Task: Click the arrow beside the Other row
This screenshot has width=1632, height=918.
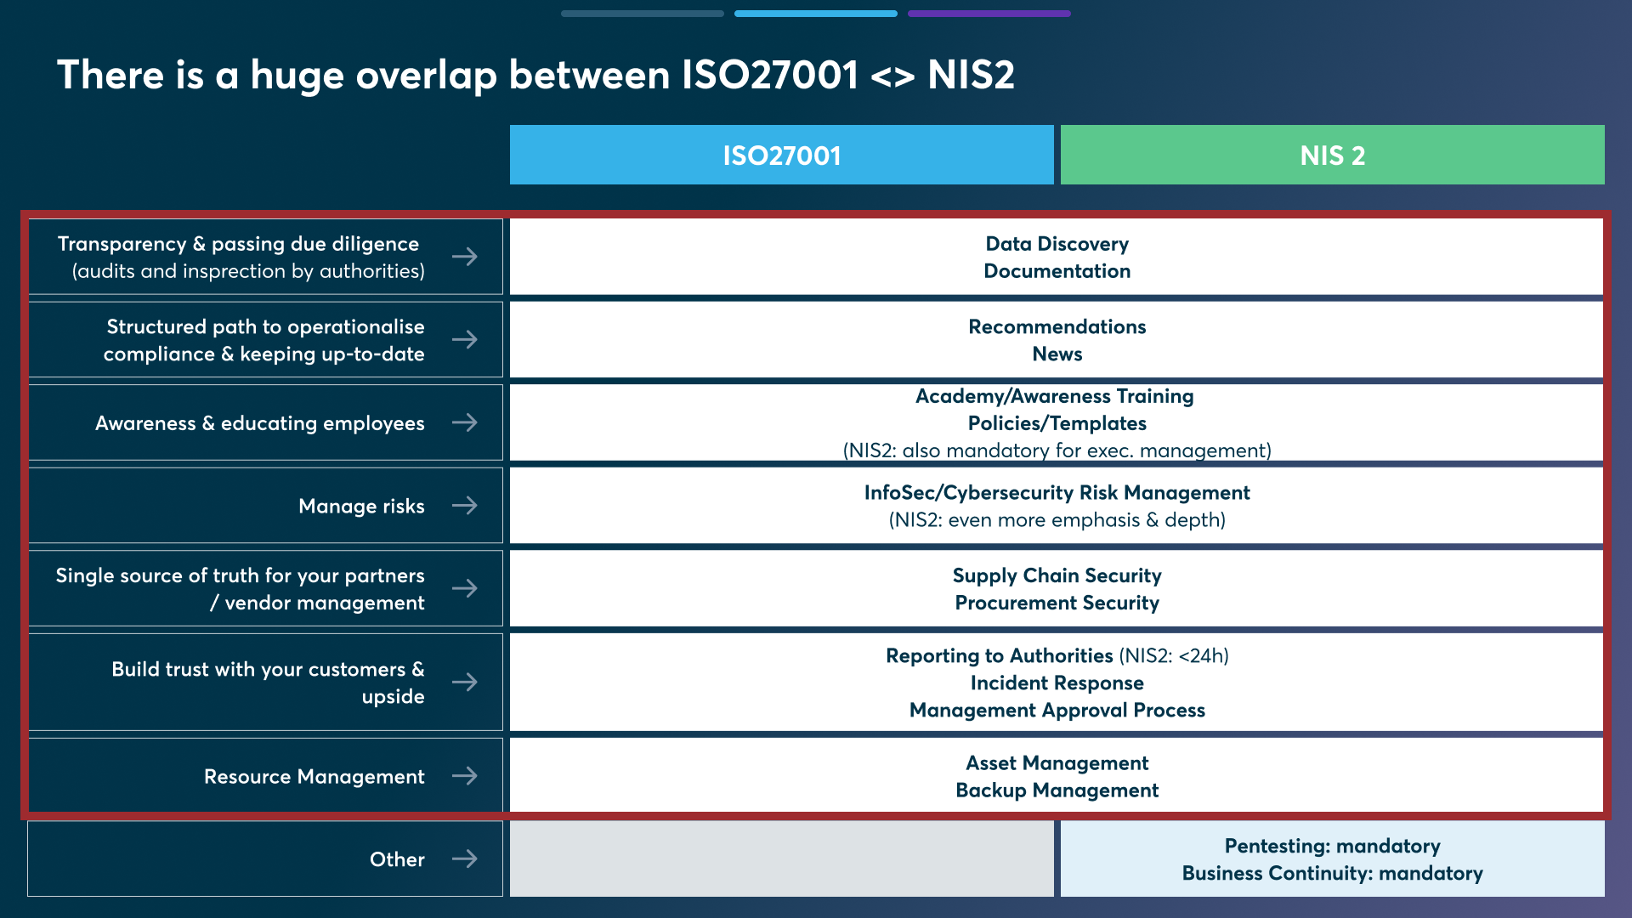Action: click(x=465, y=858)
